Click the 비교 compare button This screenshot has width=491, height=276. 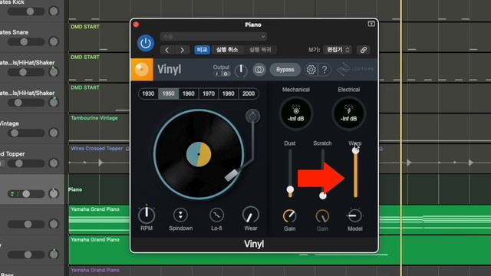point(202,50)
